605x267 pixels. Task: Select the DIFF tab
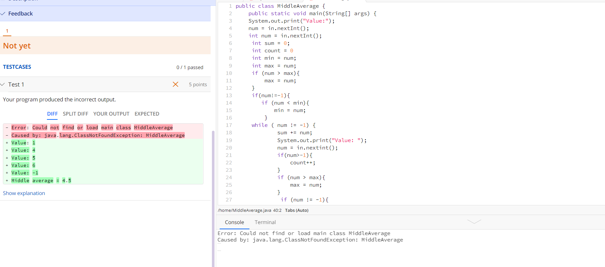(x=52, y=114)
